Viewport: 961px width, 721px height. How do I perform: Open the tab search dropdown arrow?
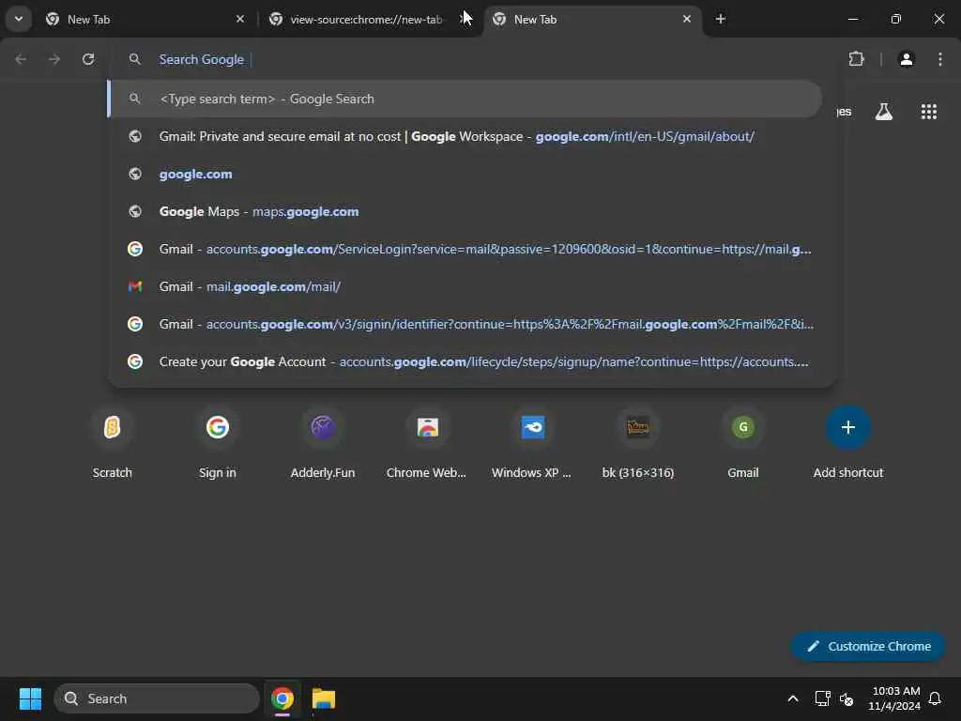click(19, 19)
